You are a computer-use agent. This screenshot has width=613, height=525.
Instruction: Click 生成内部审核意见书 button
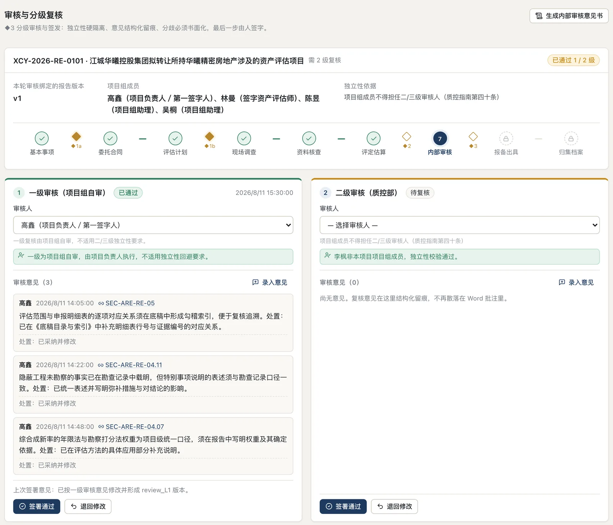click(x=569, y=16)
